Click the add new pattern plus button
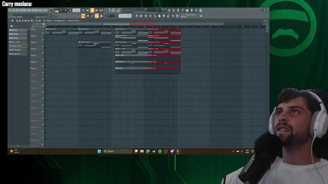Image resolution: width=328 pixels, height=184 pixels. pyautogui.click(x=133, y=16)
